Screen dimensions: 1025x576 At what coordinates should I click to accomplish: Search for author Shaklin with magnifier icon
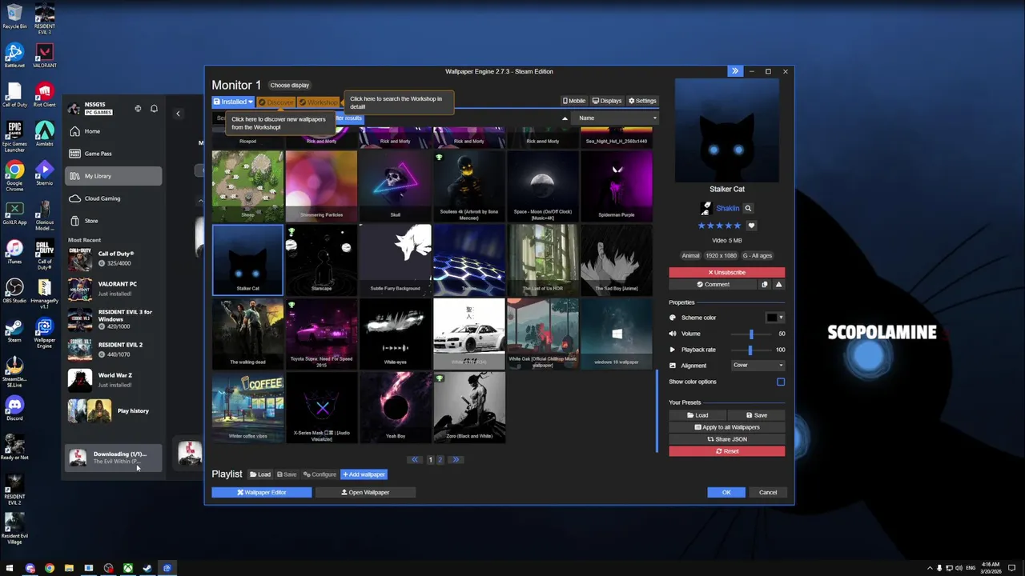coord(748,208)
